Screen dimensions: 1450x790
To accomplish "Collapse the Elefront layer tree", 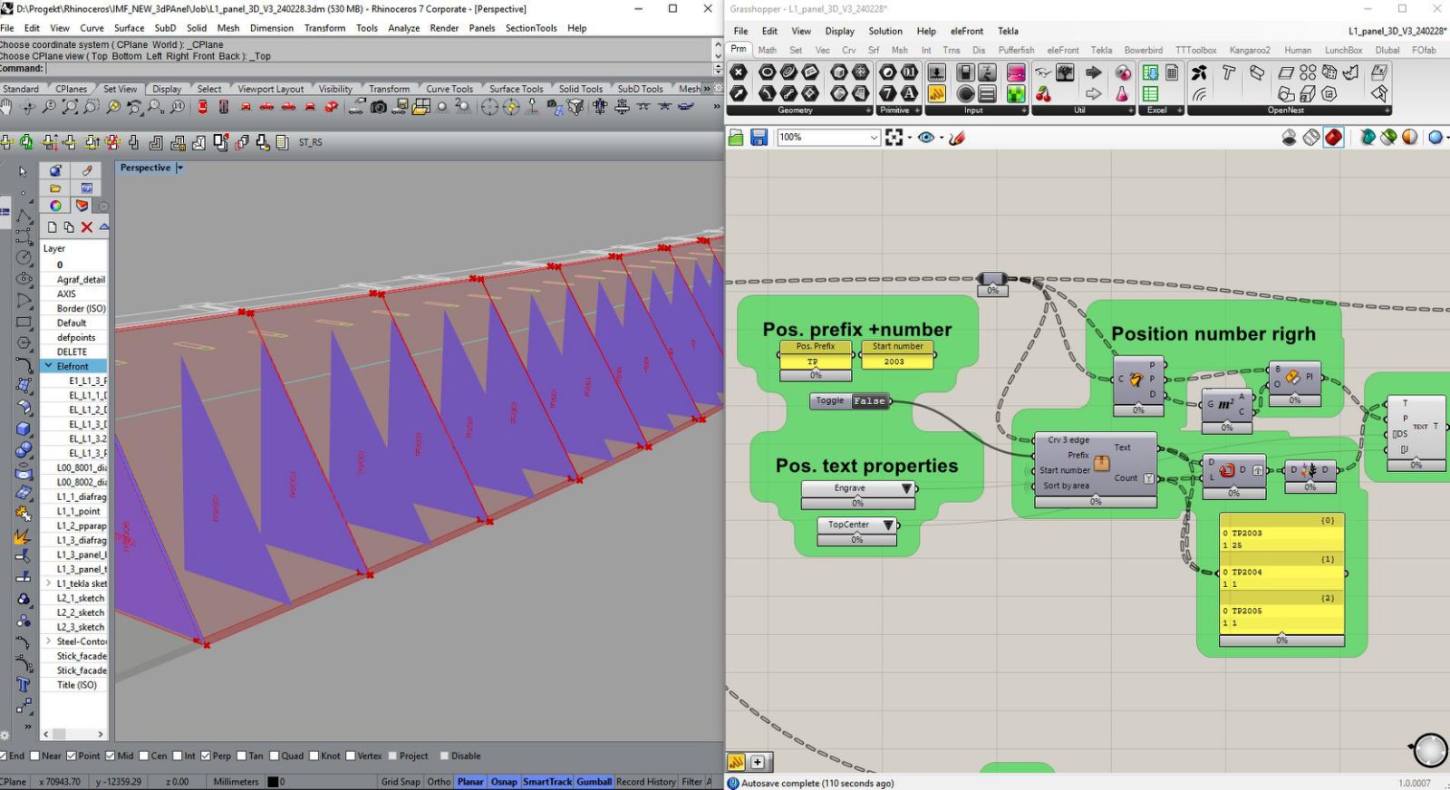I will point(48,366).
